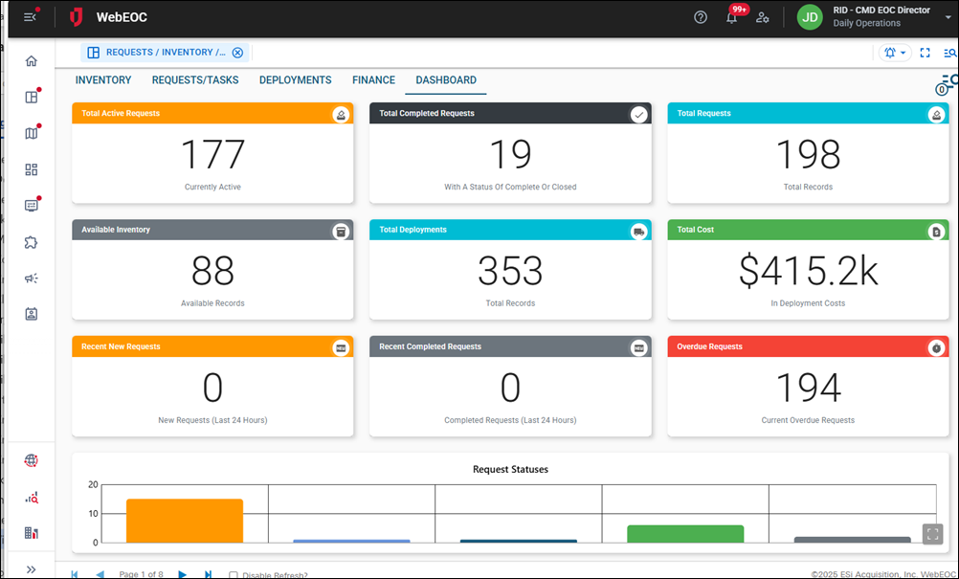The height and width of the screenshot is (579, 959).
Task: Switch to the FINANCE tab
Action: click(373, 80)
